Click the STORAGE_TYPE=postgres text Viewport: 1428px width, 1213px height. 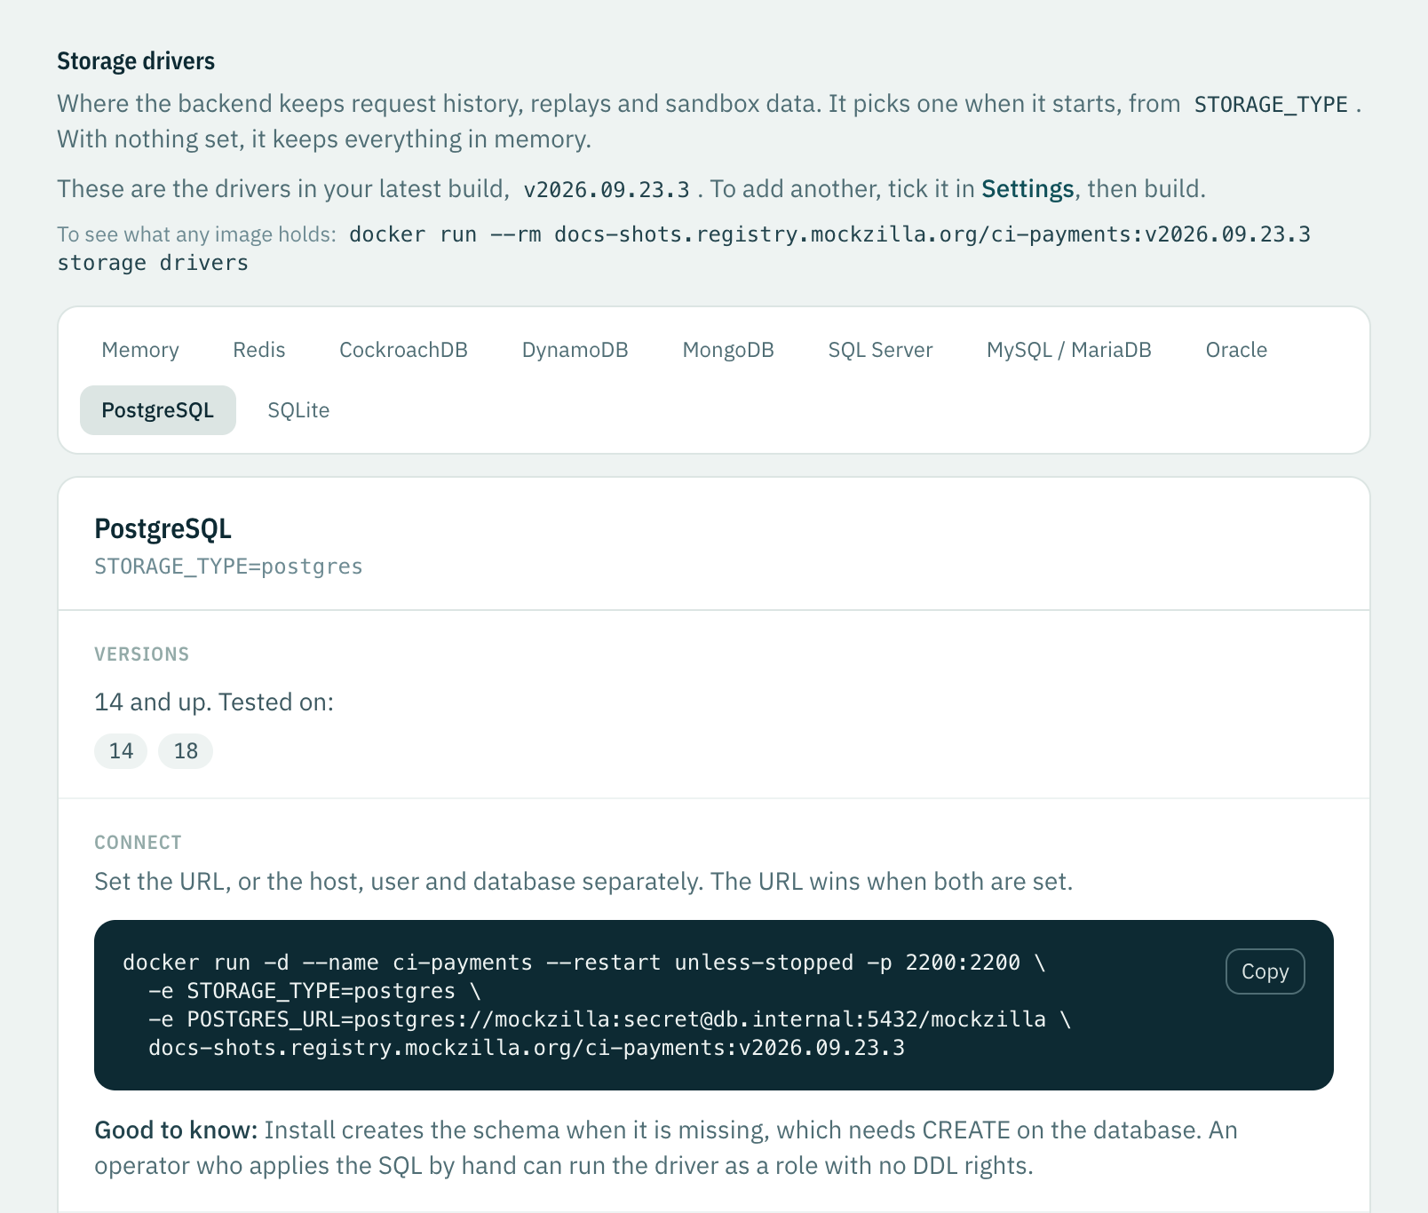(x=228, y=567)
